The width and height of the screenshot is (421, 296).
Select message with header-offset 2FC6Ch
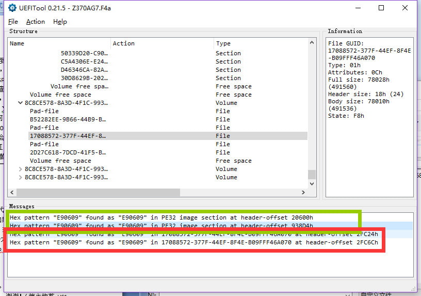(x=193, y=242)
